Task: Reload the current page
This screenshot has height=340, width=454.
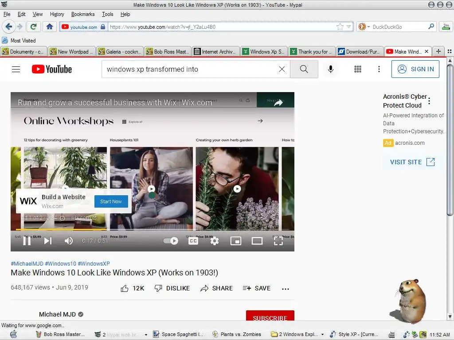Action: [x=34, y=27]
